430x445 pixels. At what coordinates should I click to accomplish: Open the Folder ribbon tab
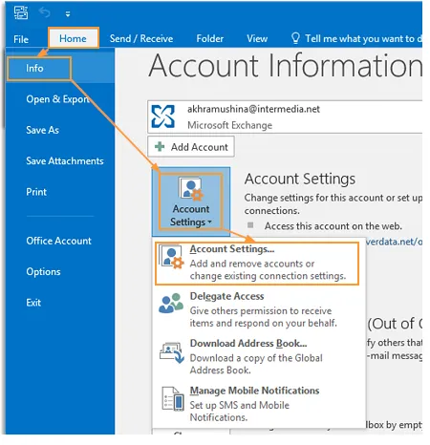(209, 38)
